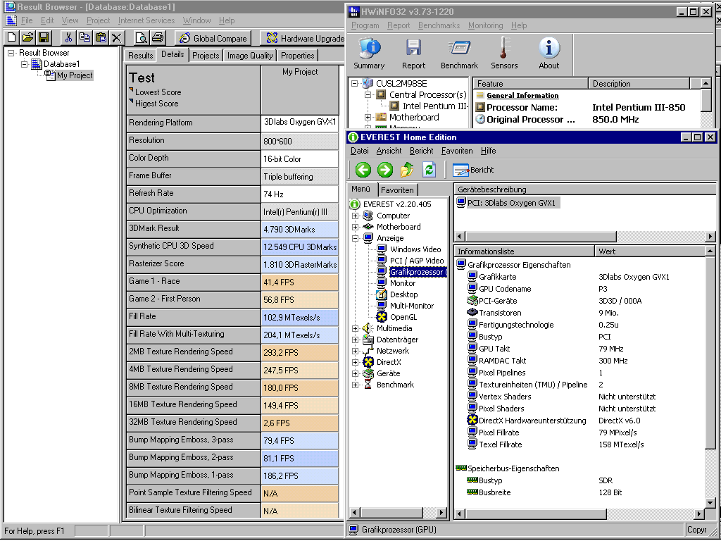Click the Wert column header

pos(649,251)
